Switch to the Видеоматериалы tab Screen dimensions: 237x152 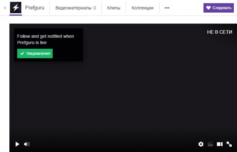click(x=76, y=8)
